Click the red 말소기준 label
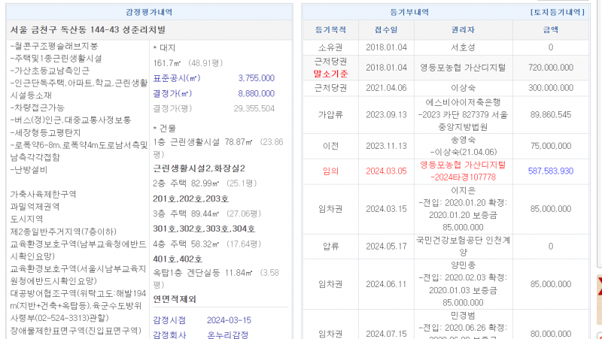602x339 pixels. 330,73
